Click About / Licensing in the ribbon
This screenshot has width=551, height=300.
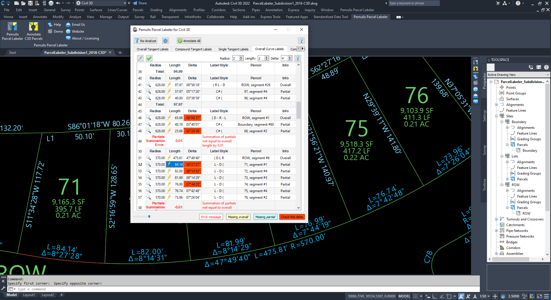(85, 38)
